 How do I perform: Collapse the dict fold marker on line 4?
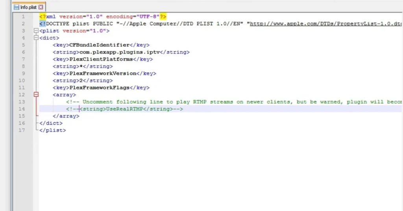pyautogui.click(x=36, y=38)
